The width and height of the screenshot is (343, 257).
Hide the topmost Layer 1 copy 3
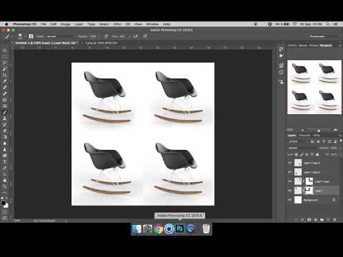(289, 163)
